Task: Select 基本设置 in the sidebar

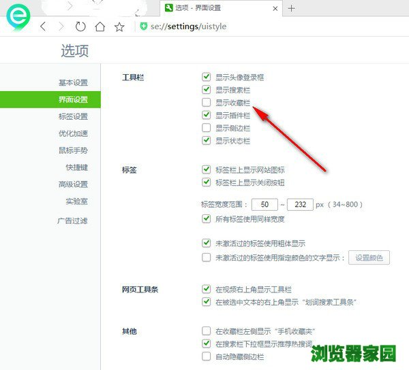Action: coord(73,83)
